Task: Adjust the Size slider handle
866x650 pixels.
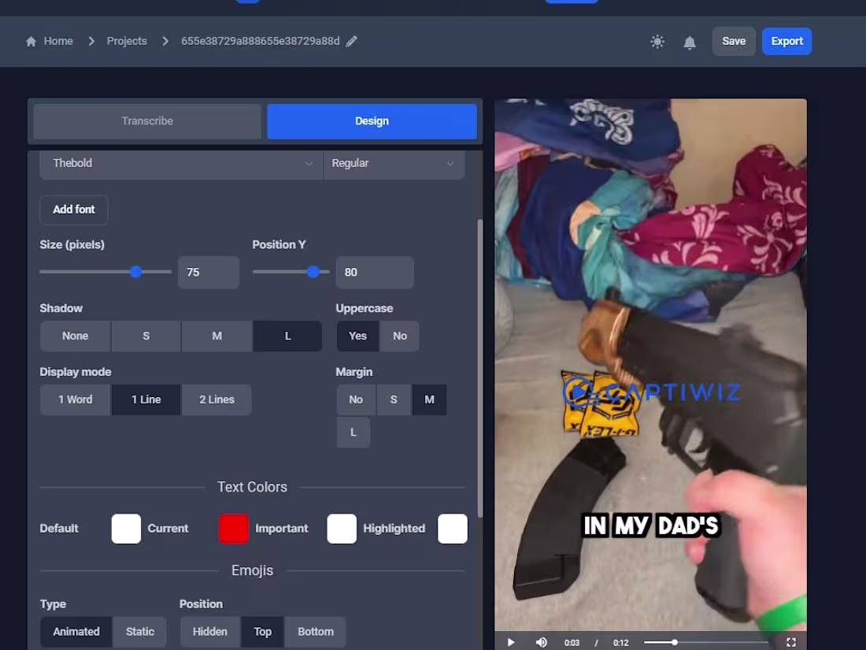Action: click(x=135, y=272)
